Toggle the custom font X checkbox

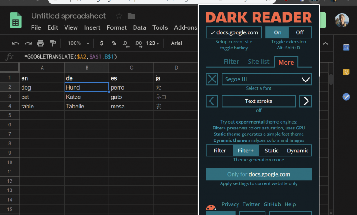(x=212, y=79)
